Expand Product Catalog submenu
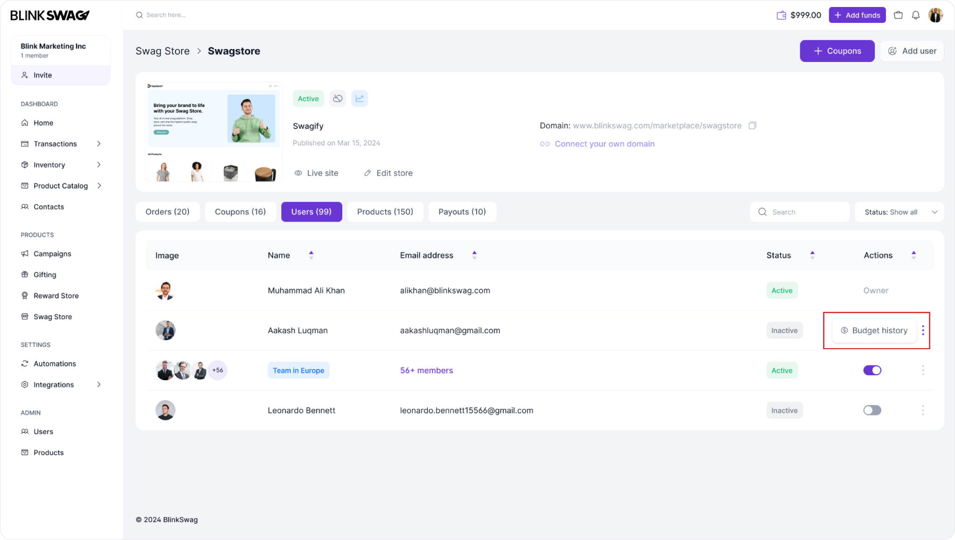The image size is (955, 540). 99,186
